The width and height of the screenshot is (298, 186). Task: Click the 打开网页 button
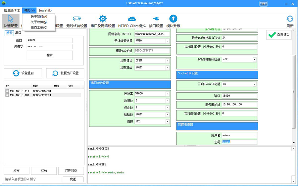coord(71,171)
